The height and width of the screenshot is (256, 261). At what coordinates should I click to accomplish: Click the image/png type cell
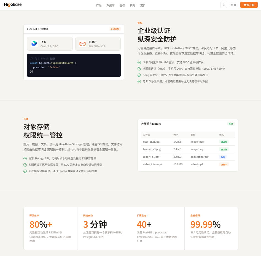(197, 149)
